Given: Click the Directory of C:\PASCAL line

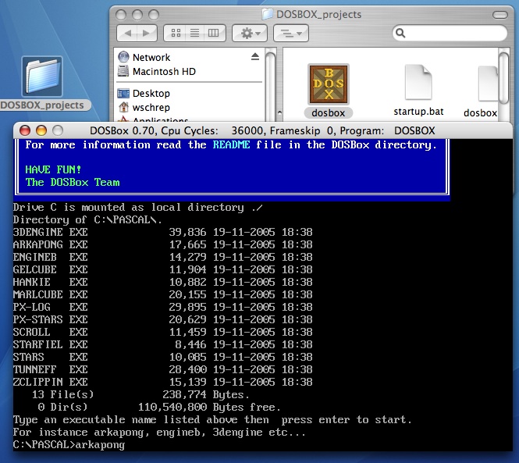Looking at the screenshot, I should [x=87, y=220].
